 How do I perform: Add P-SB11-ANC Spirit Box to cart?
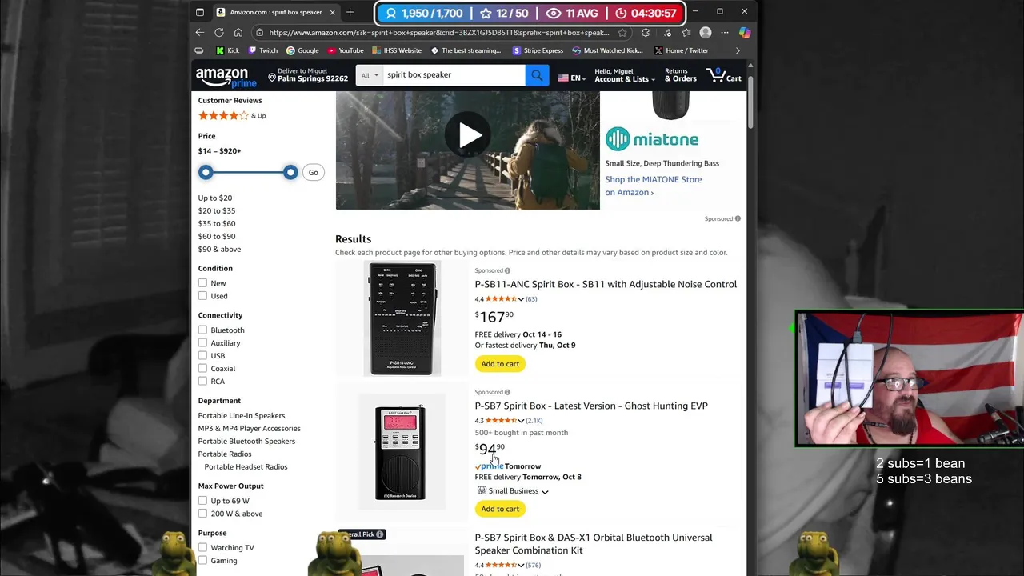click(x=500, y=364)
